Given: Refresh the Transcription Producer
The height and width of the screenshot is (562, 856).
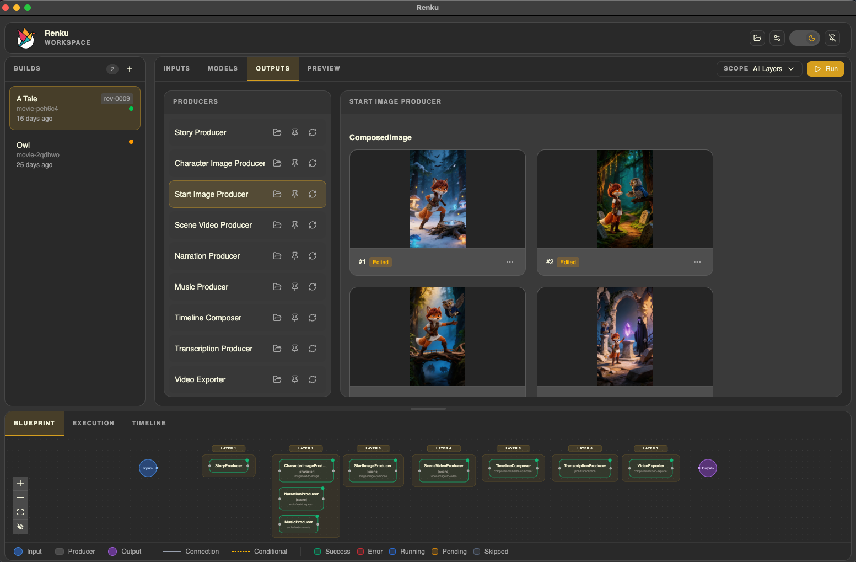Looking at the screenshot, I should click(x=313, y=349).
